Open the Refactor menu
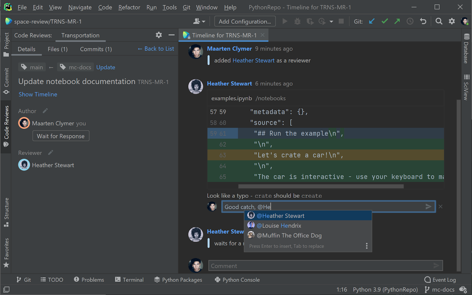472x295 pixels. (129, 7)
